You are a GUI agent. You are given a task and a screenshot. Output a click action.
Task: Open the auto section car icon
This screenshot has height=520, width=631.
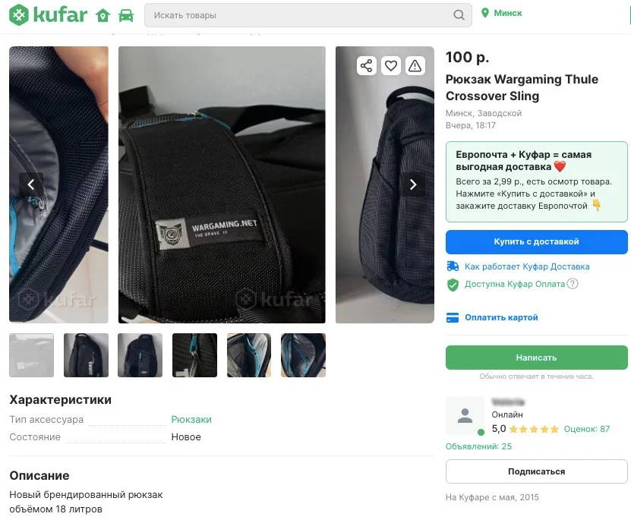(126, 15)
